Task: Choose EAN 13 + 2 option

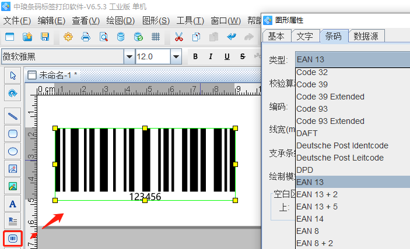Action: point(352,194)
